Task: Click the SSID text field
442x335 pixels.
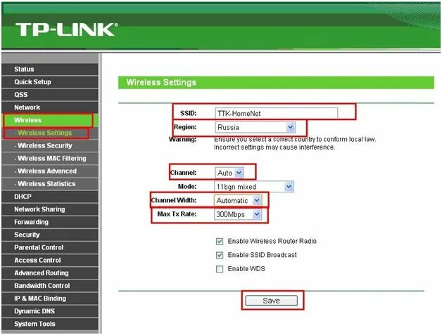Action: coord(276,113)
